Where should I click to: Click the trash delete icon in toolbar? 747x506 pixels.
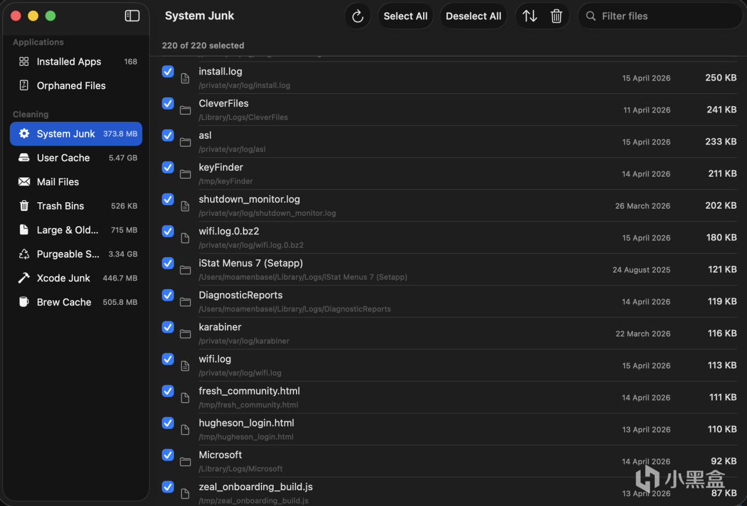click(x=556, y=16)
